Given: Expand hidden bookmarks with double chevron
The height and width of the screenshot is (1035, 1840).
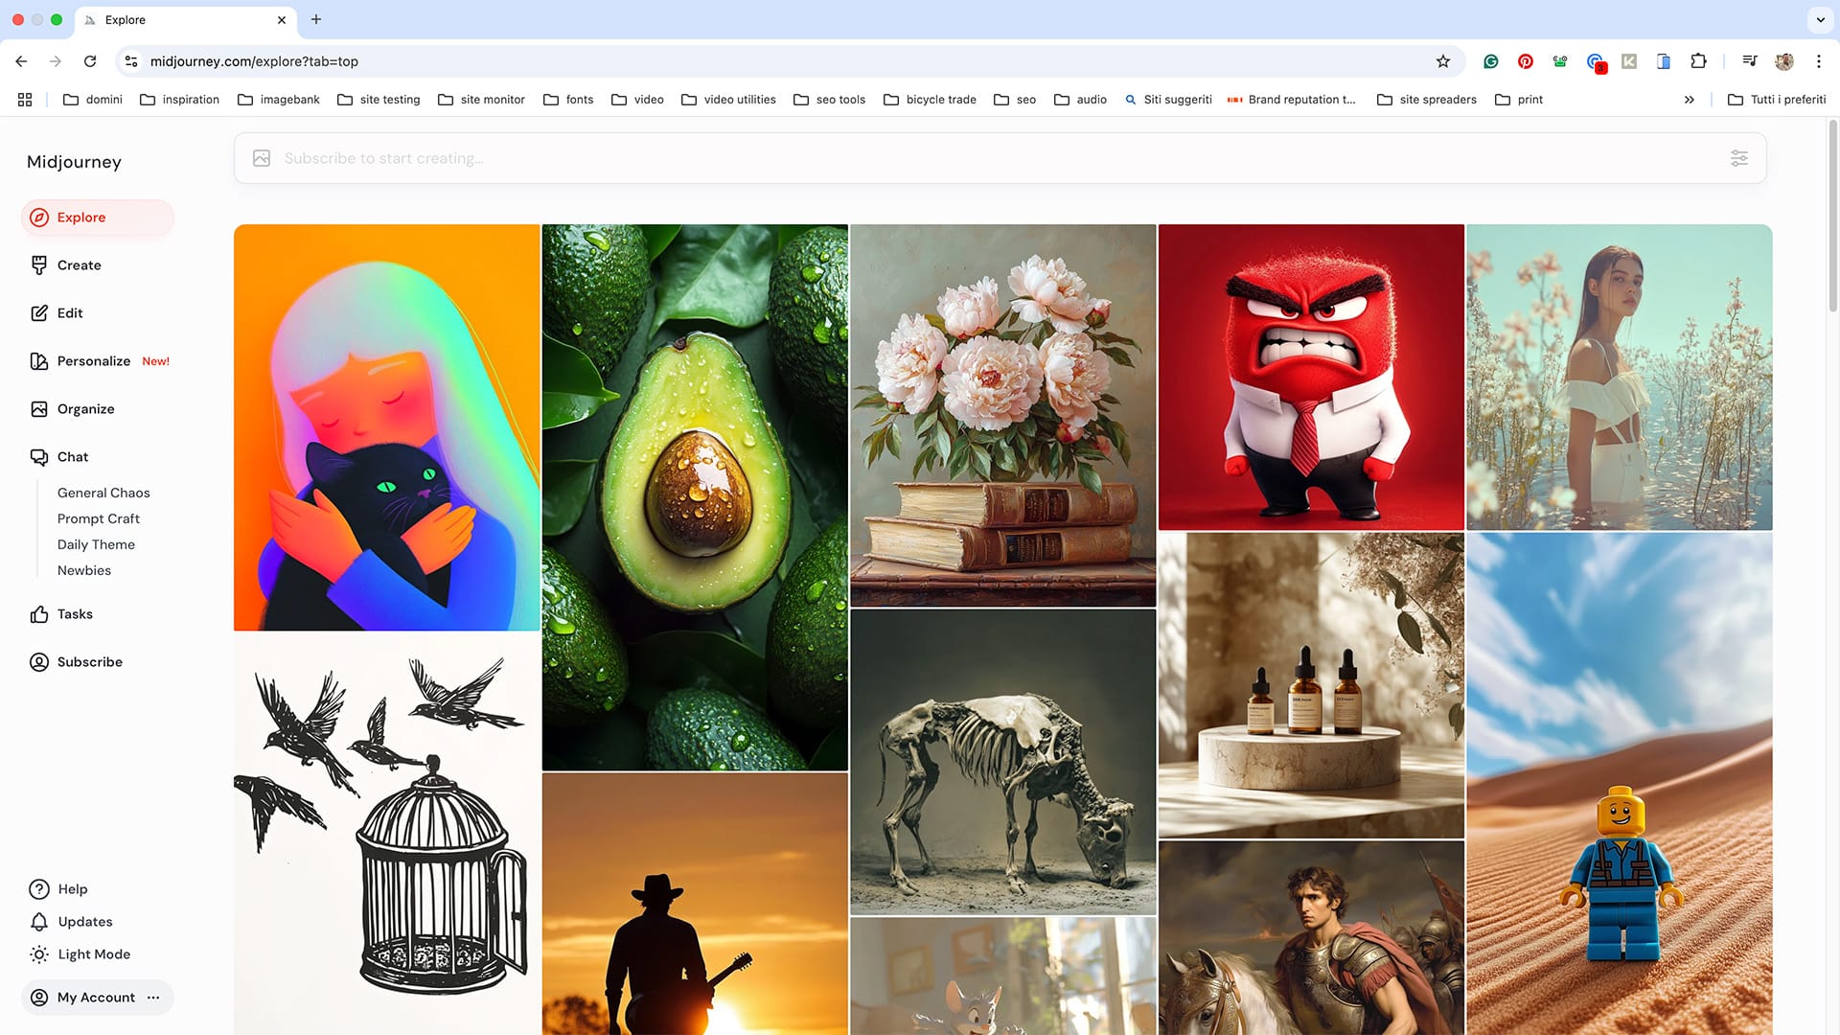Looking at the screenshot, I should pos(1690,100).
